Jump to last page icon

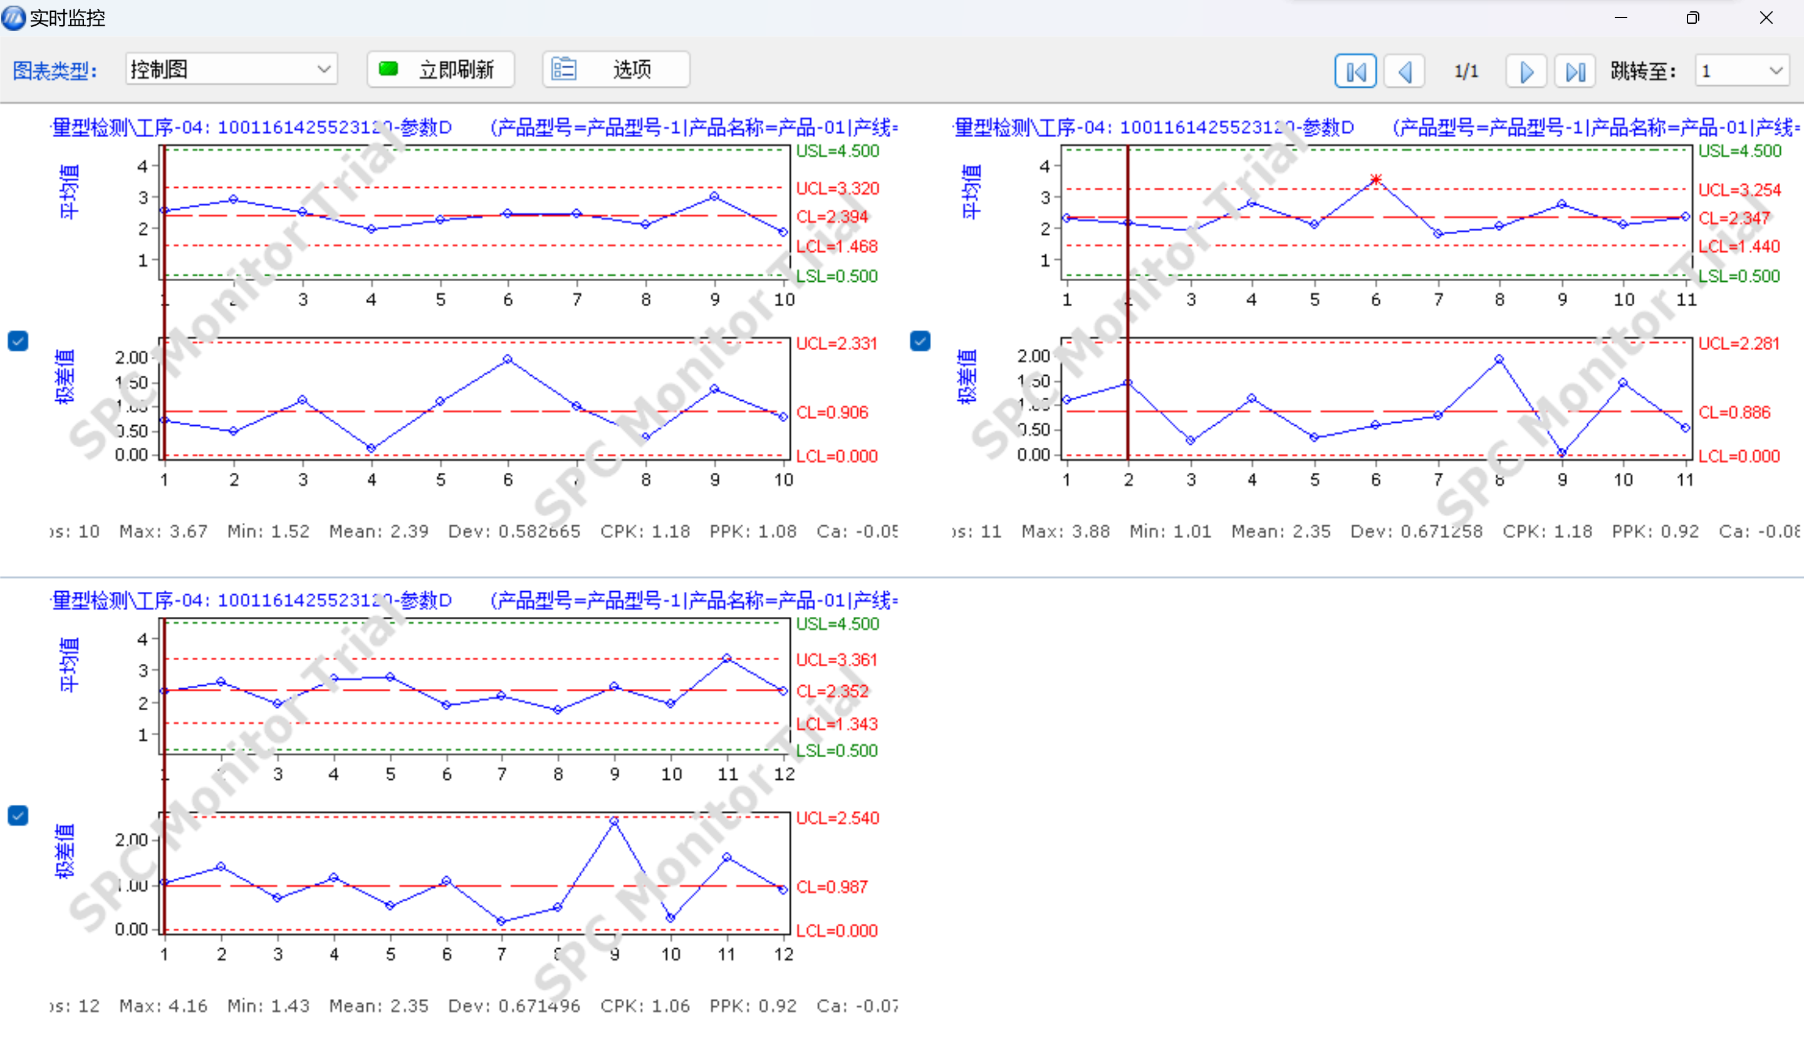[1574, 71]
